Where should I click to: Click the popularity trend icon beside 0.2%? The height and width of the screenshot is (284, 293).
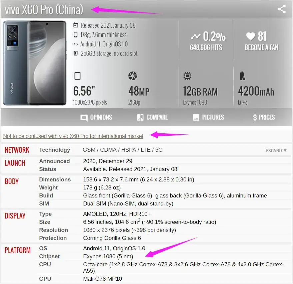point(196,36)
